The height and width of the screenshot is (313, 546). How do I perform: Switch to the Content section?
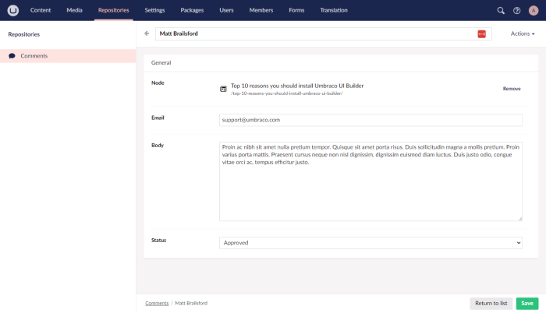41,10
